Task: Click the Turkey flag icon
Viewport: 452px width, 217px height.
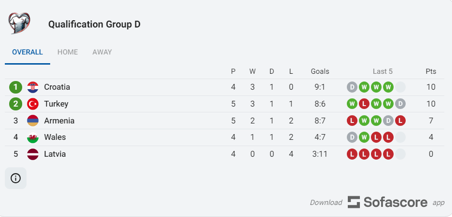Action: click(x=33, y=104)
